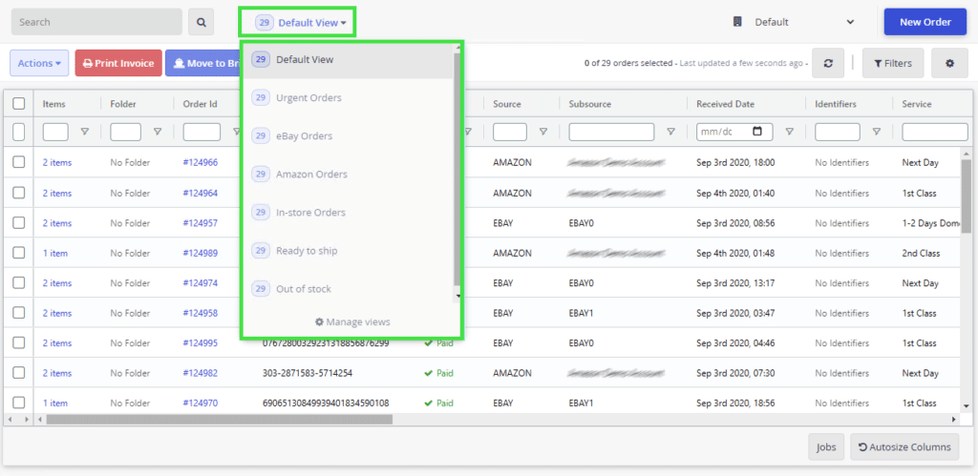Click the horizontal scrollbar right arrow
Viewport: 978px width, 476px height.
pos(953,420)
